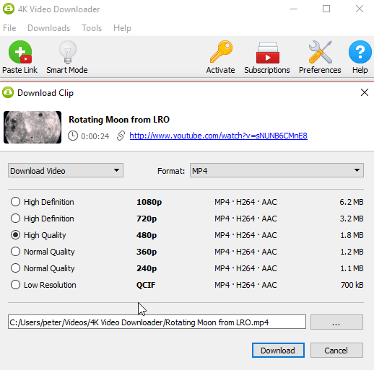
Task: Click the 1.1 MB file size value
Action: [352, 268]
